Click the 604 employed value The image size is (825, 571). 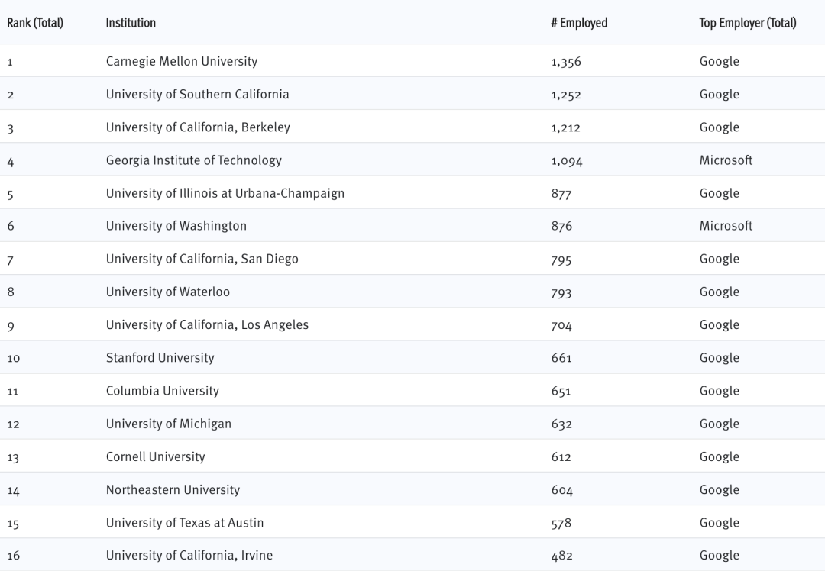pos(562,491)
